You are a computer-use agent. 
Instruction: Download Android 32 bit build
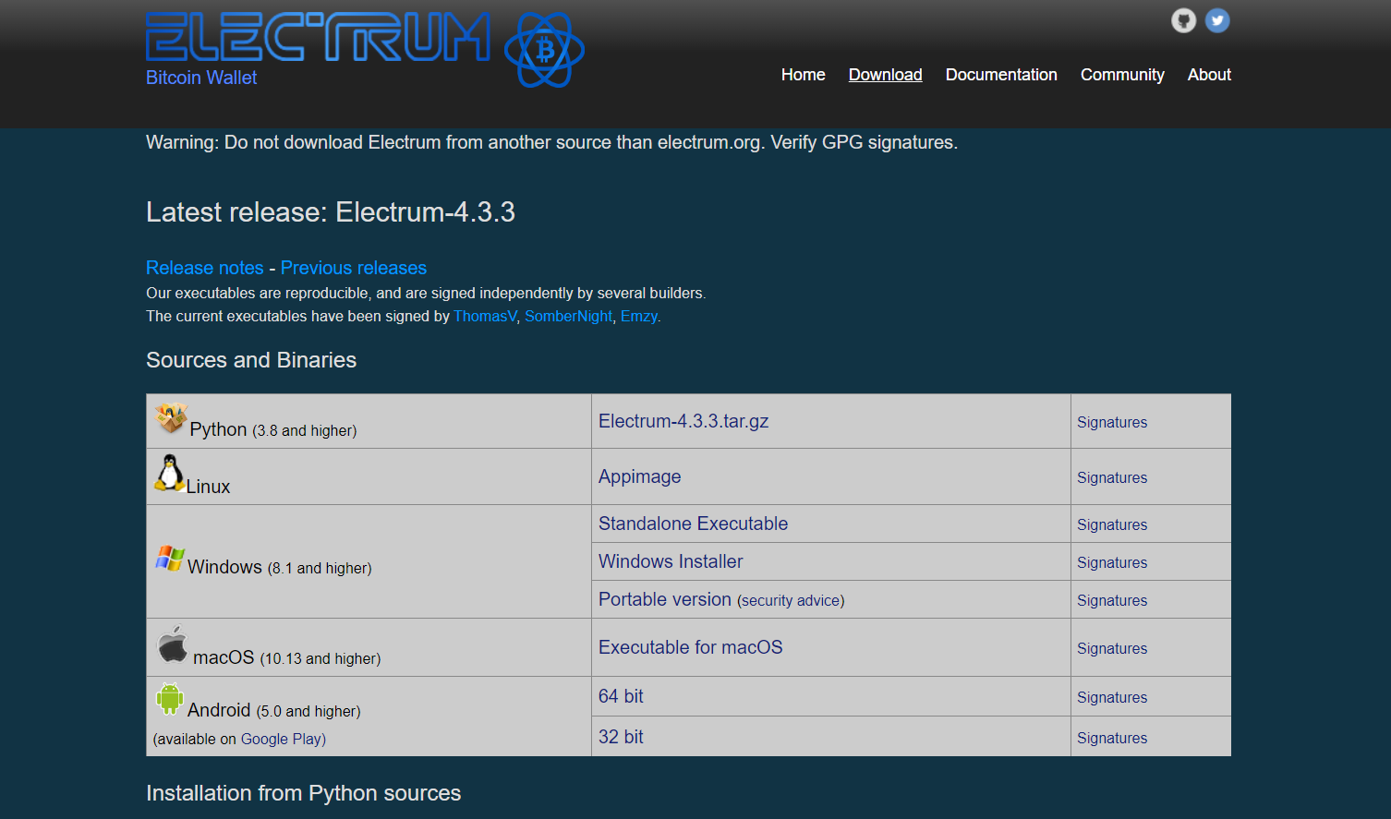(x=621, y=737)
